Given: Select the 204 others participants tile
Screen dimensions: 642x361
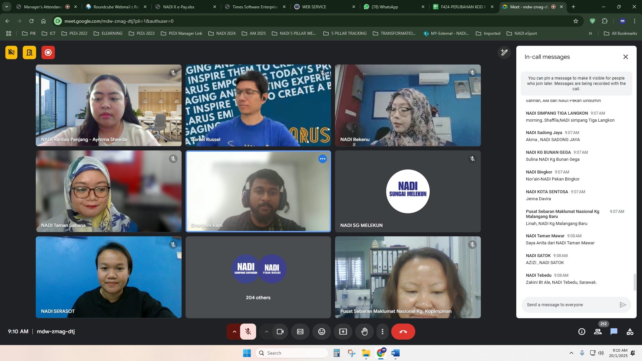Looking at the screenshot, I should pyautogui.click(x=258, y=277).
